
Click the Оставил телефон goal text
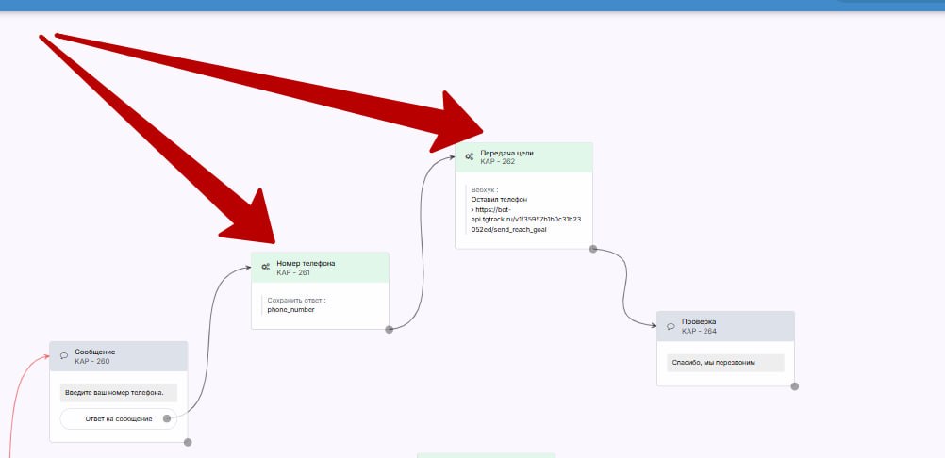[x=500, y=199]
